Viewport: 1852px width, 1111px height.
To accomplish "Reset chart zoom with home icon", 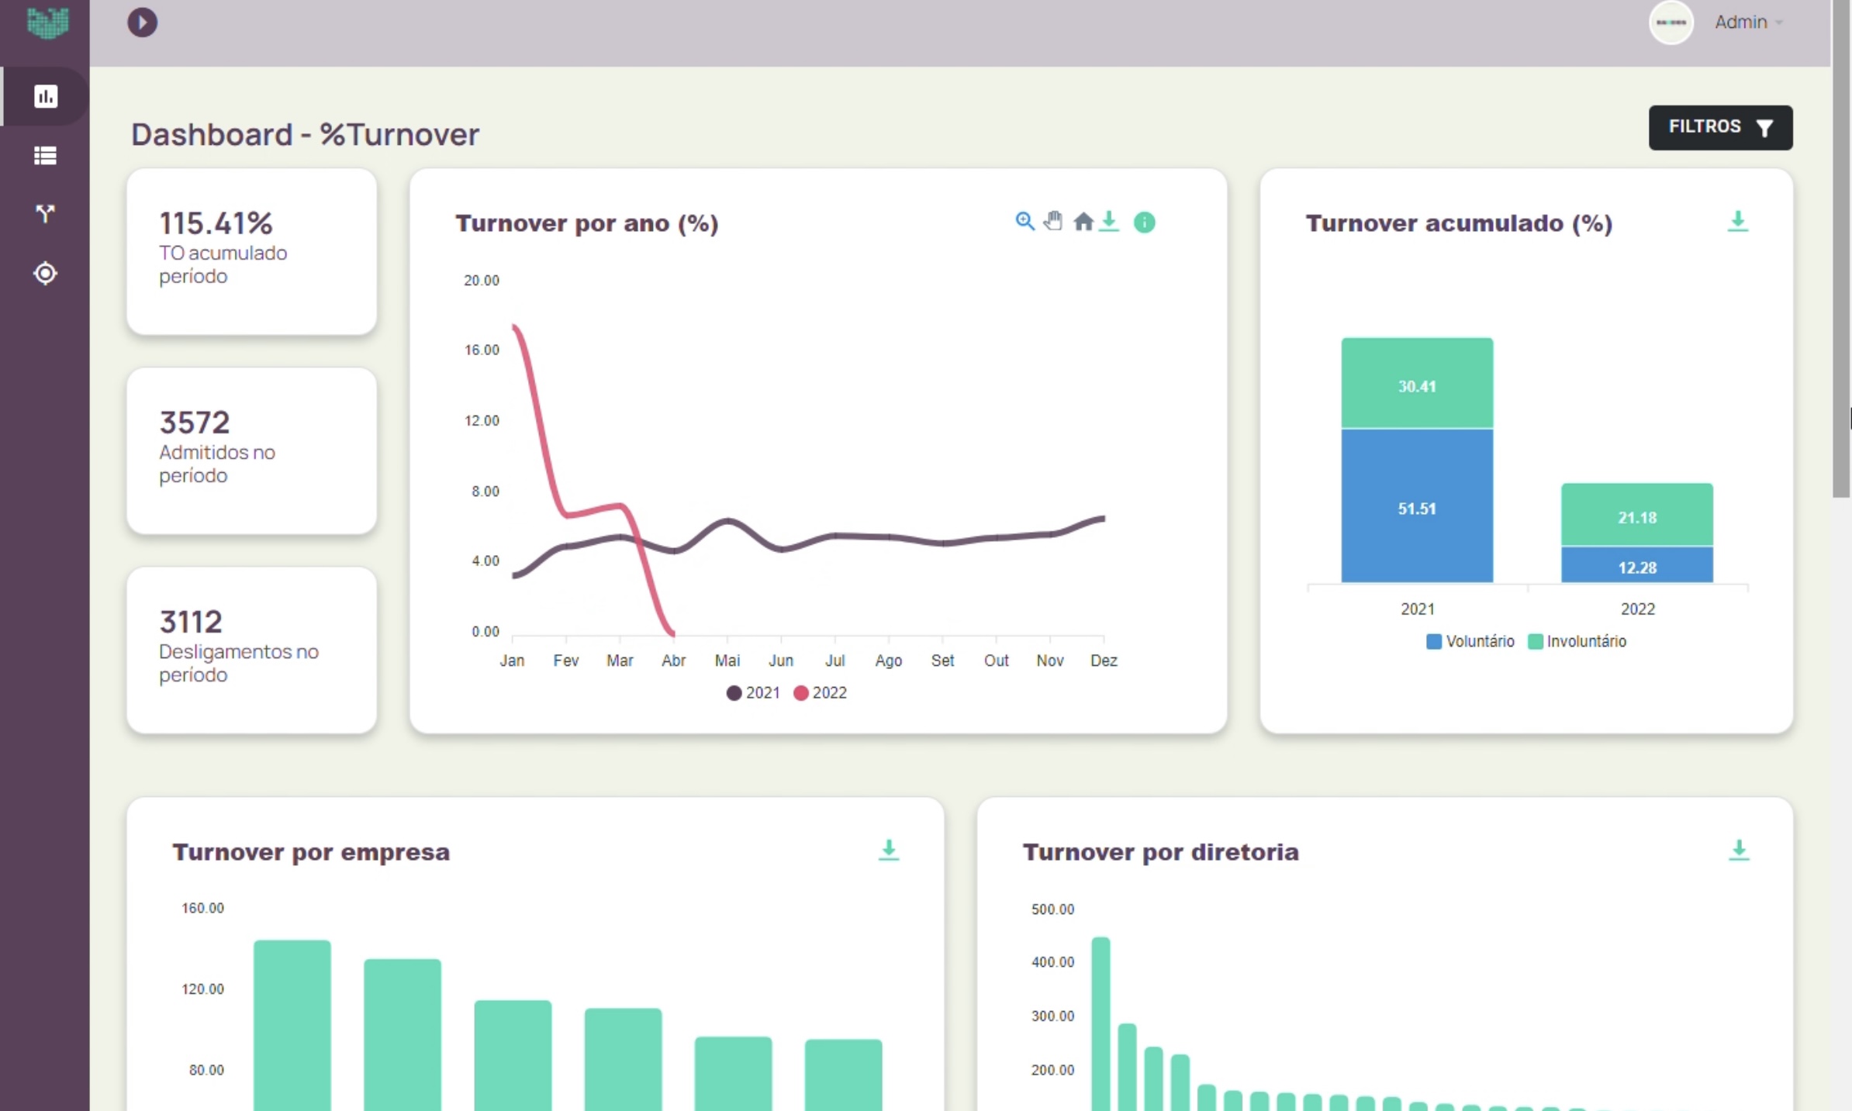I will [1083, 223].
